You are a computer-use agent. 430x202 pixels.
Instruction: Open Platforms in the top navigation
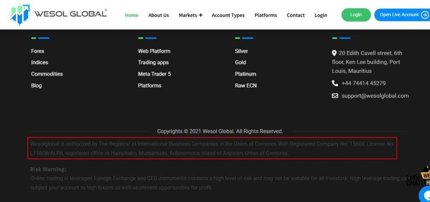266,16
